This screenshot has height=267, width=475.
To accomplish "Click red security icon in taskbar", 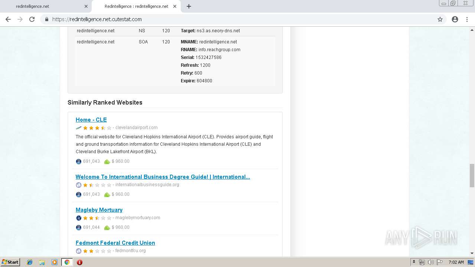I will [79, 262].
